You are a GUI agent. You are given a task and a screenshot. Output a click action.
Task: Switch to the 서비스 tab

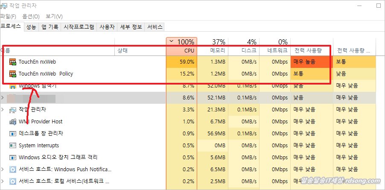155,27
